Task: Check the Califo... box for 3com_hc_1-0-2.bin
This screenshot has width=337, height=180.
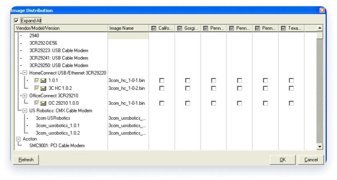Action: click(162, 88)
